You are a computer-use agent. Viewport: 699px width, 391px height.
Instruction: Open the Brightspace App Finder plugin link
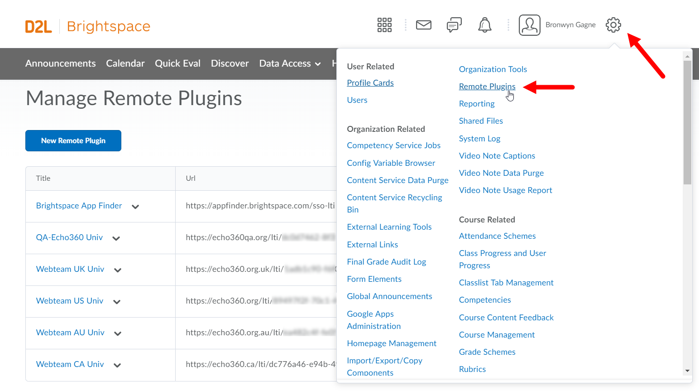(79, 206)
